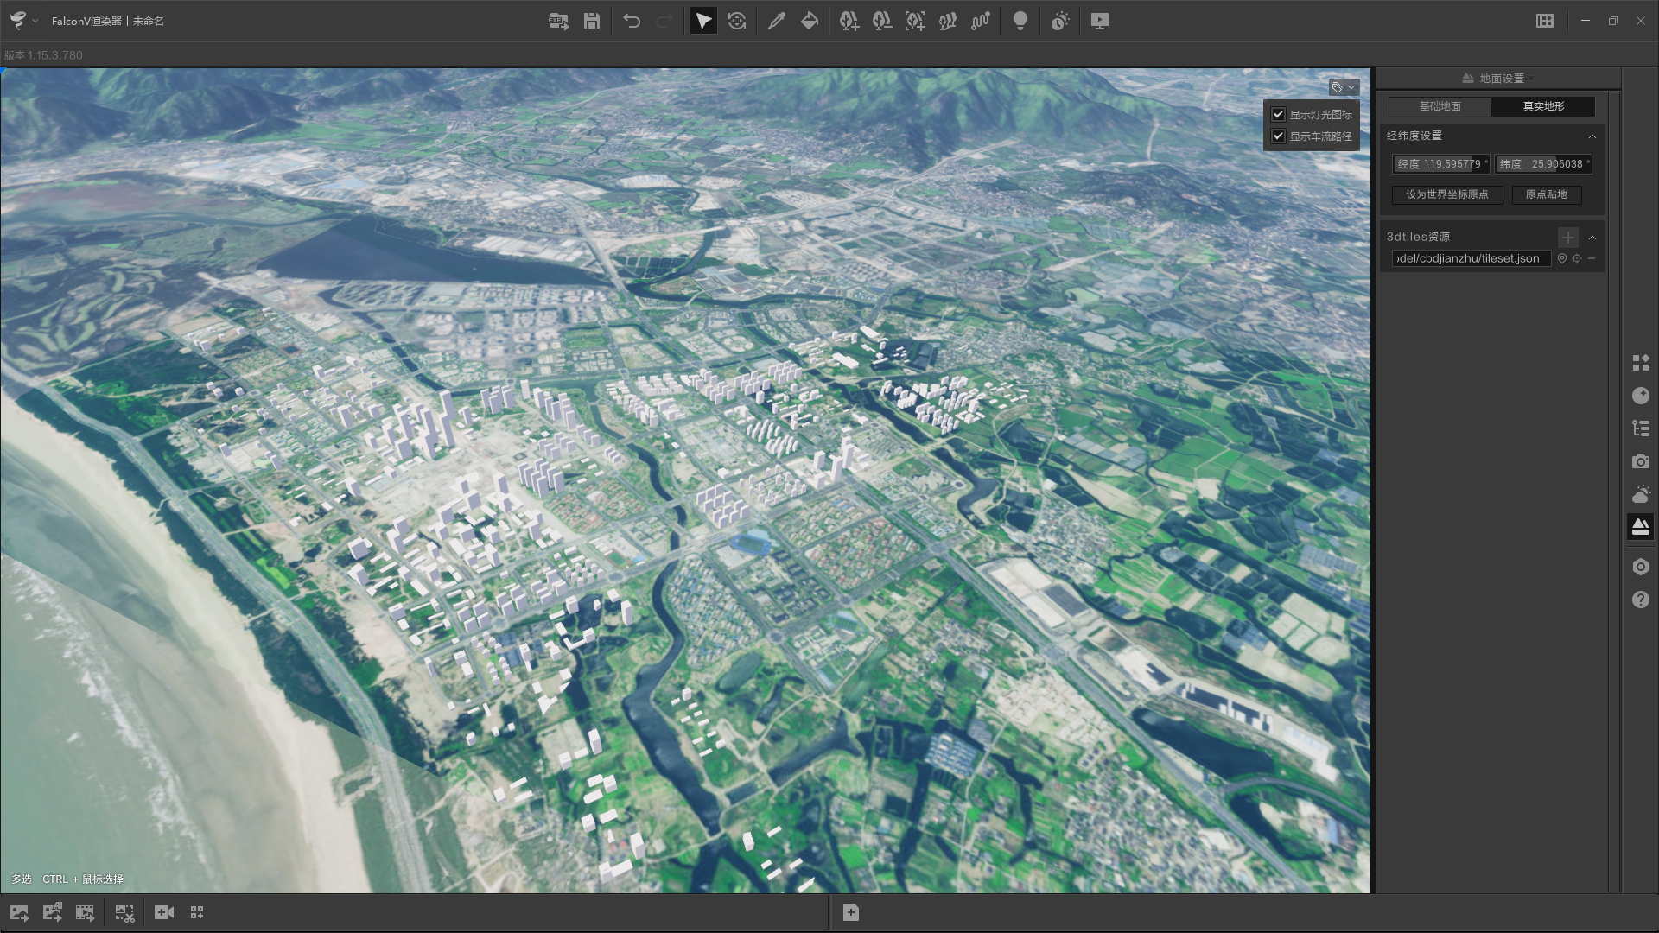Collapse the 经纬度设置 section
This screenshot has width=1659, height=933.
pos(1592,136)
